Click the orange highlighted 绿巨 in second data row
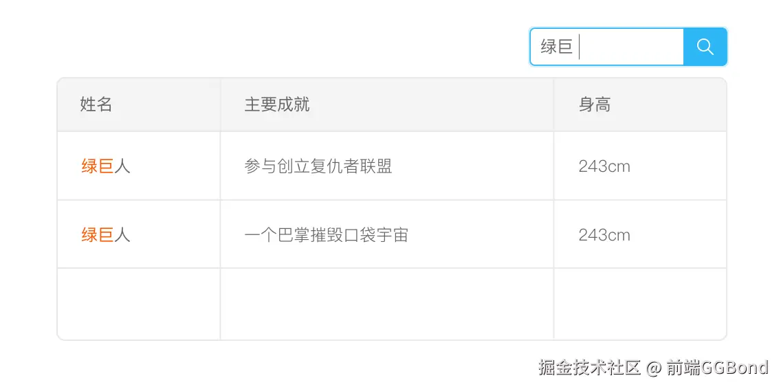 (x=98, y=234)
